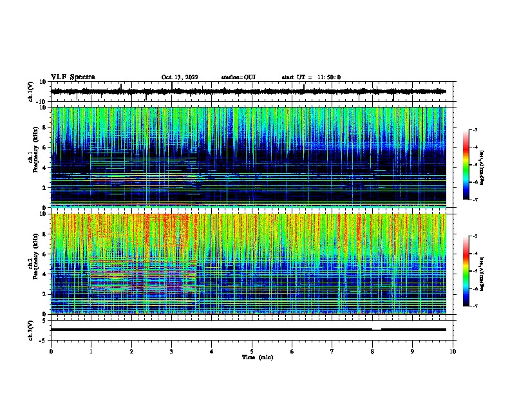Click the ch.1 spectrogram color scale bar

tap(466, 165)
